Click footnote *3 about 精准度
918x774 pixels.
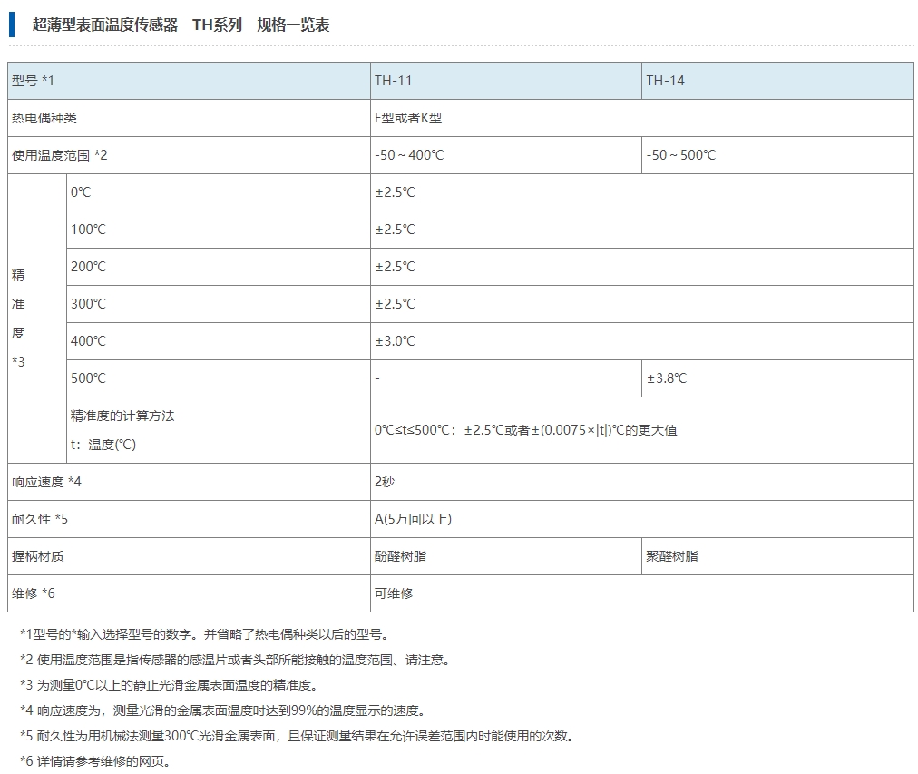pos(170,686)
